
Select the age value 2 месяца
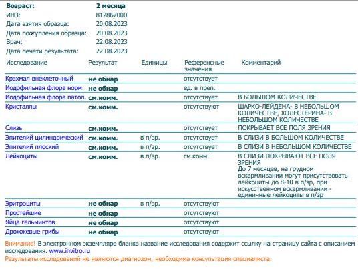click(111, 6)
